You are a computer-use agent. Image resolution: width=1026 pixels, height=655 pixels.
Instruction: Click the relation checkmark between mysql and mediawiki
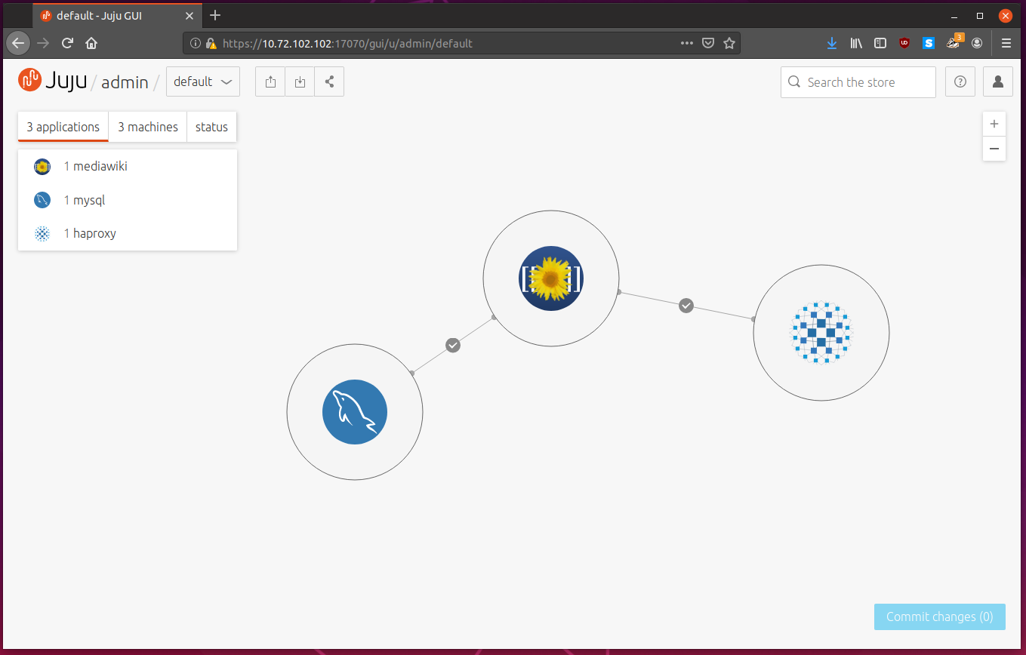[453, 345]
